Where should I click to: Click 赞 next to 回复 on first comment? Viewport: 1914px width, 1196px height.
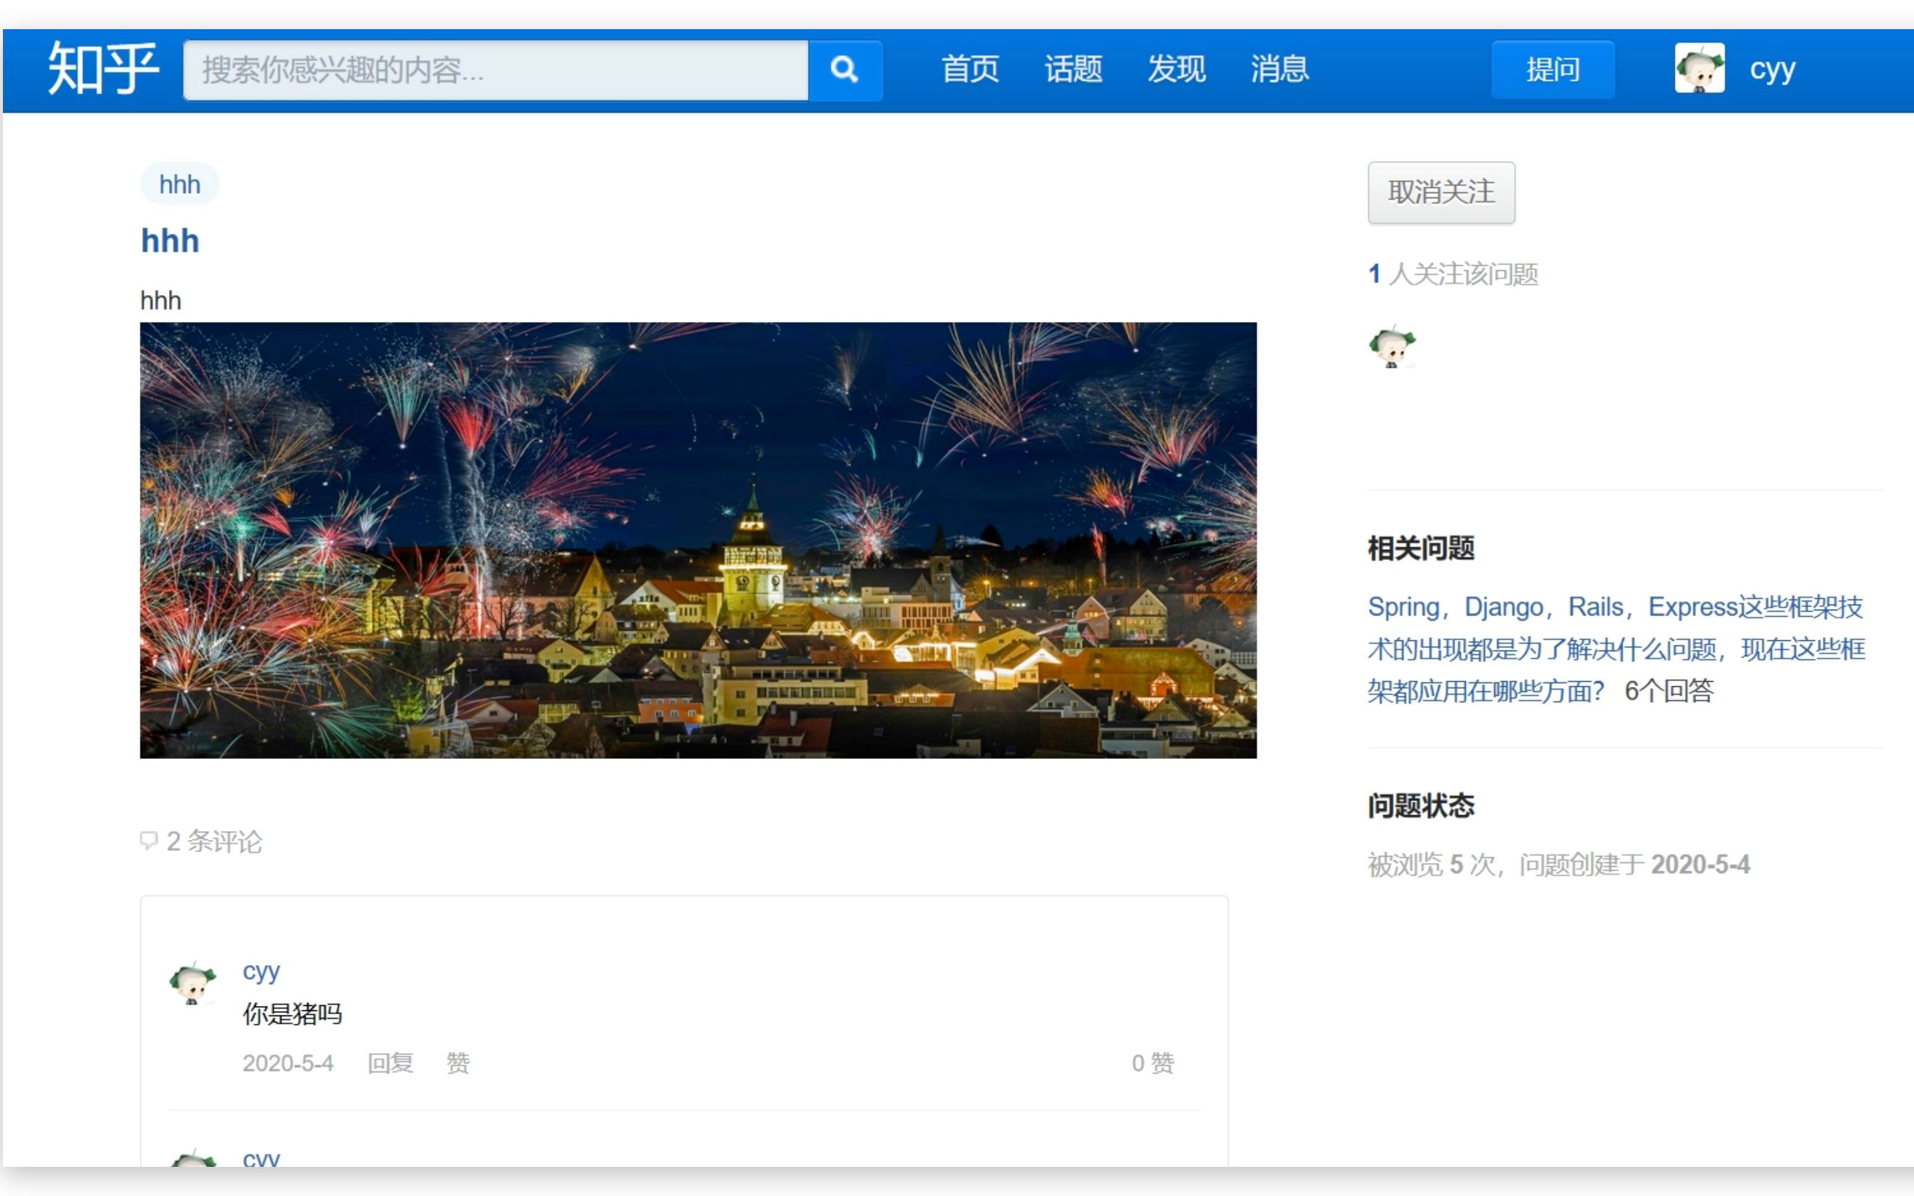458,1063
